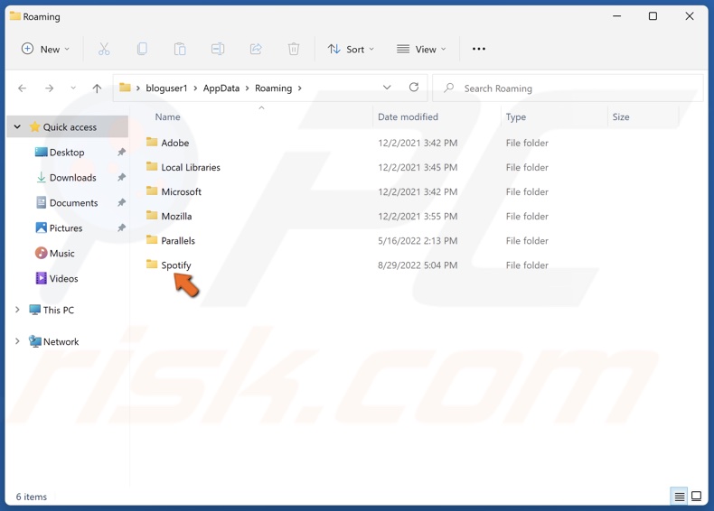Unpin Pictures using its pin icon
Viewport: 714px width, 511px height.
tap(121, 228)
